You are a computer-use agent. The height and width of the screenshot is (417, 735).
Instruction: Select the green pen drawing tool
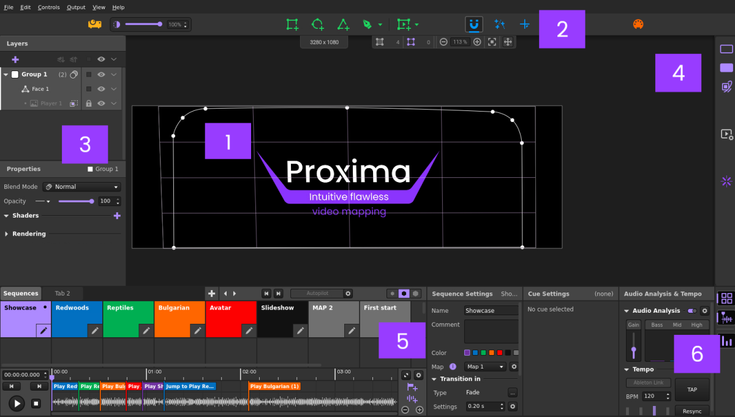click(367, 24)
